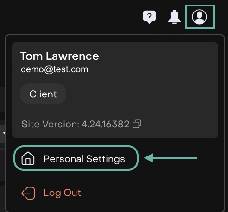Open the help question-mark chat icon
Viewport: 228px width, 212px height.
point(149,17)
